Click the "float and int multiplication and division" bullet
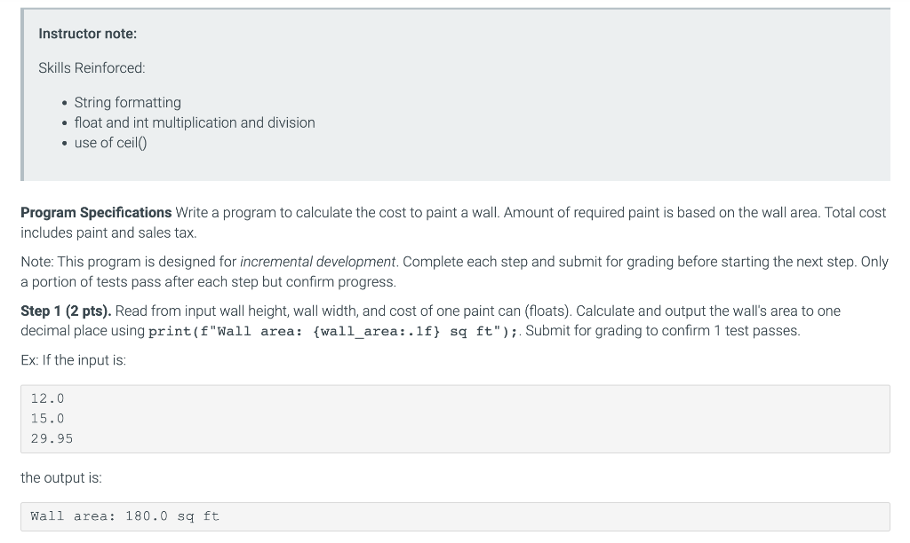 click(194, 122)
